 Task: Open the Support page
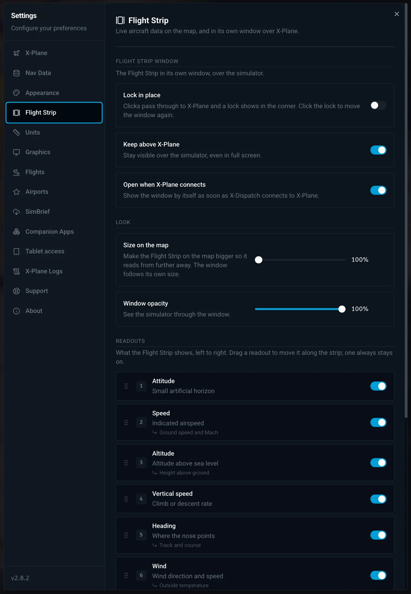[x=54, y=291]
